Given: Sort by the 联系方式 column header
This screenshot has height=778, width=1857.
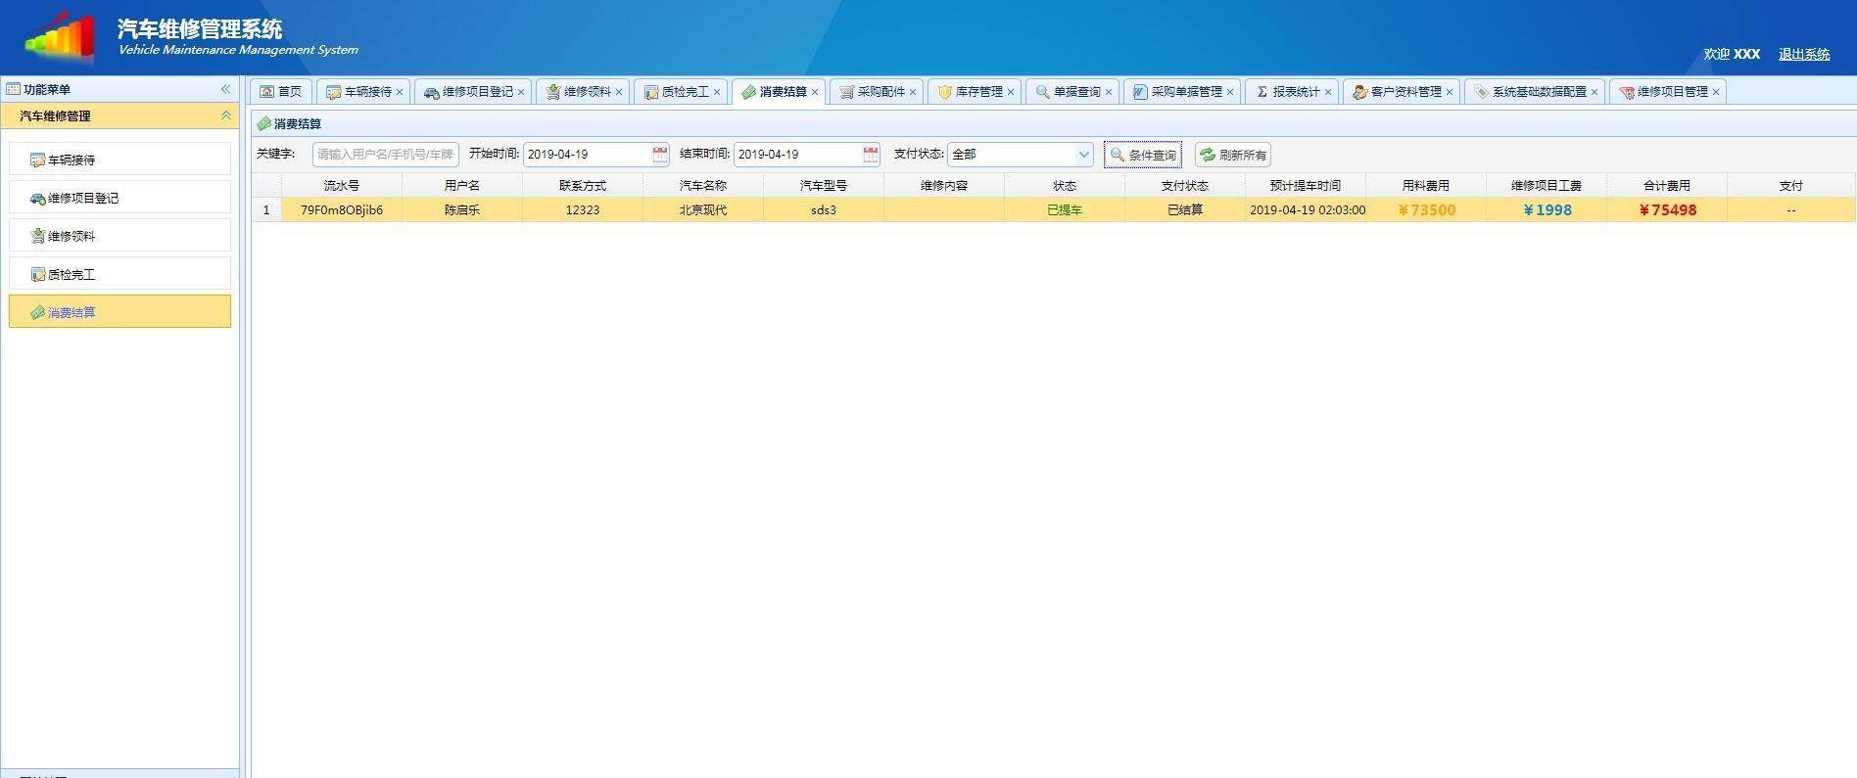Looking at the screenshot, I should [583, 185].
